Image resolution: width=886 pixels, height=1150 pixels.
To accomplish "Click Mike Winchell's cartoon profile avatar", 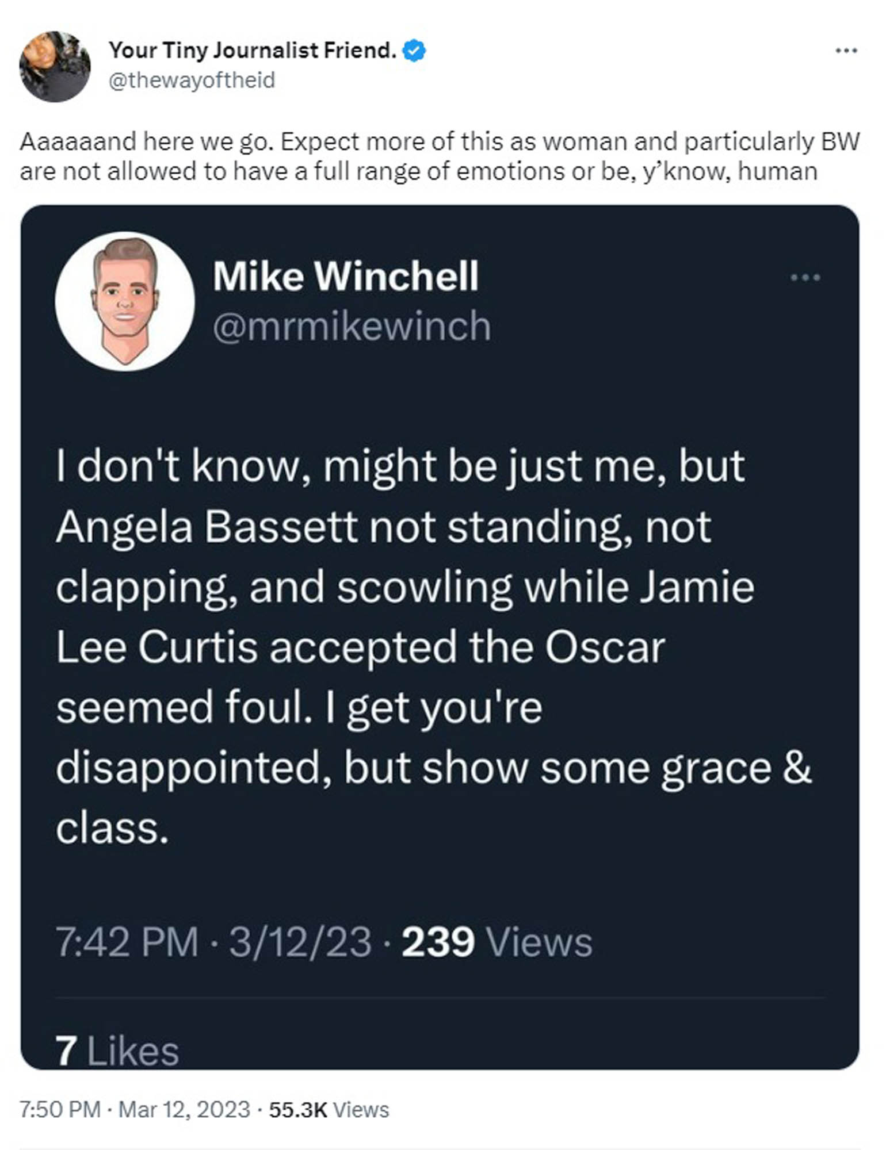I will tap(123, 302).
